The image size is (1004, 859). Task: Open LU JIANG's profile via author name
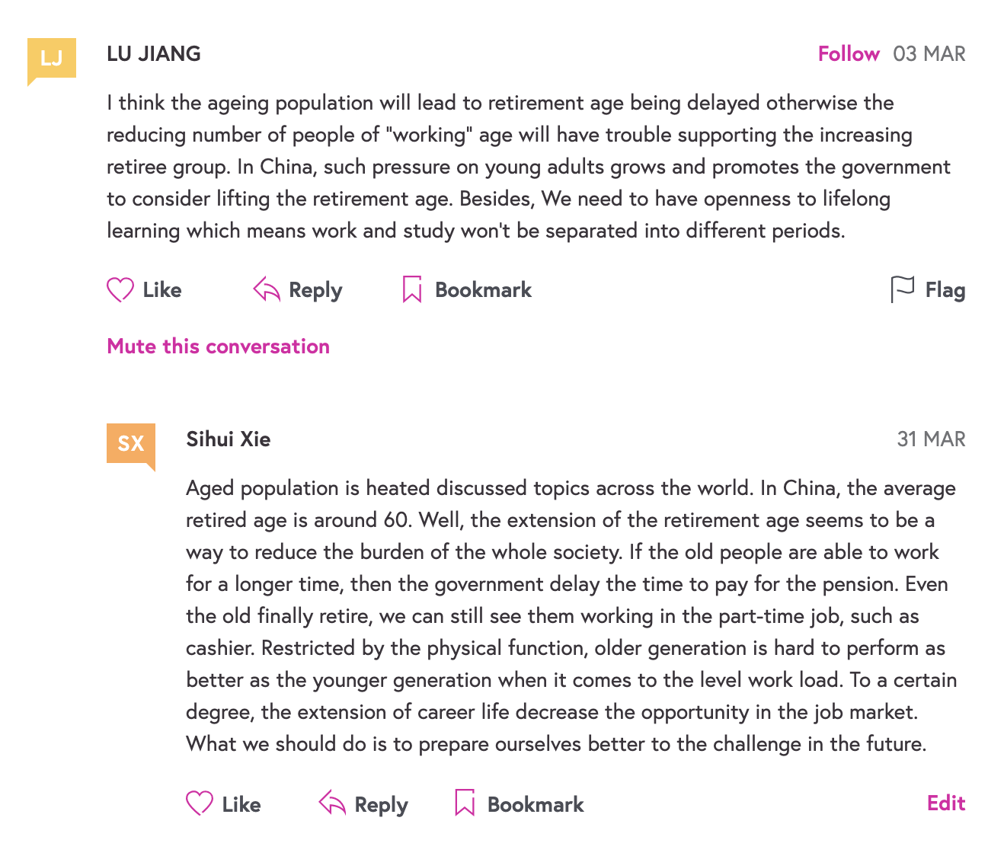tap(154, 54)
